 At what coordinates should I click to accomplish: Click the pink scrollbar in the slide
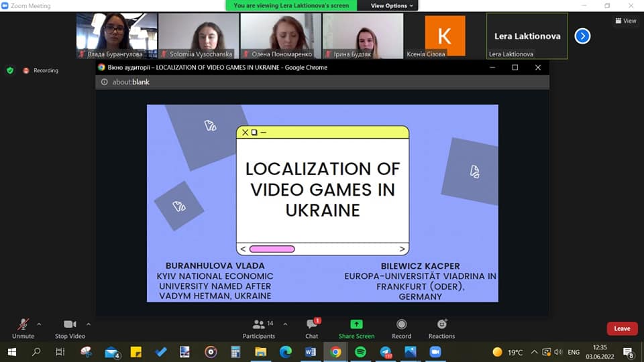(x=272, y=249)
